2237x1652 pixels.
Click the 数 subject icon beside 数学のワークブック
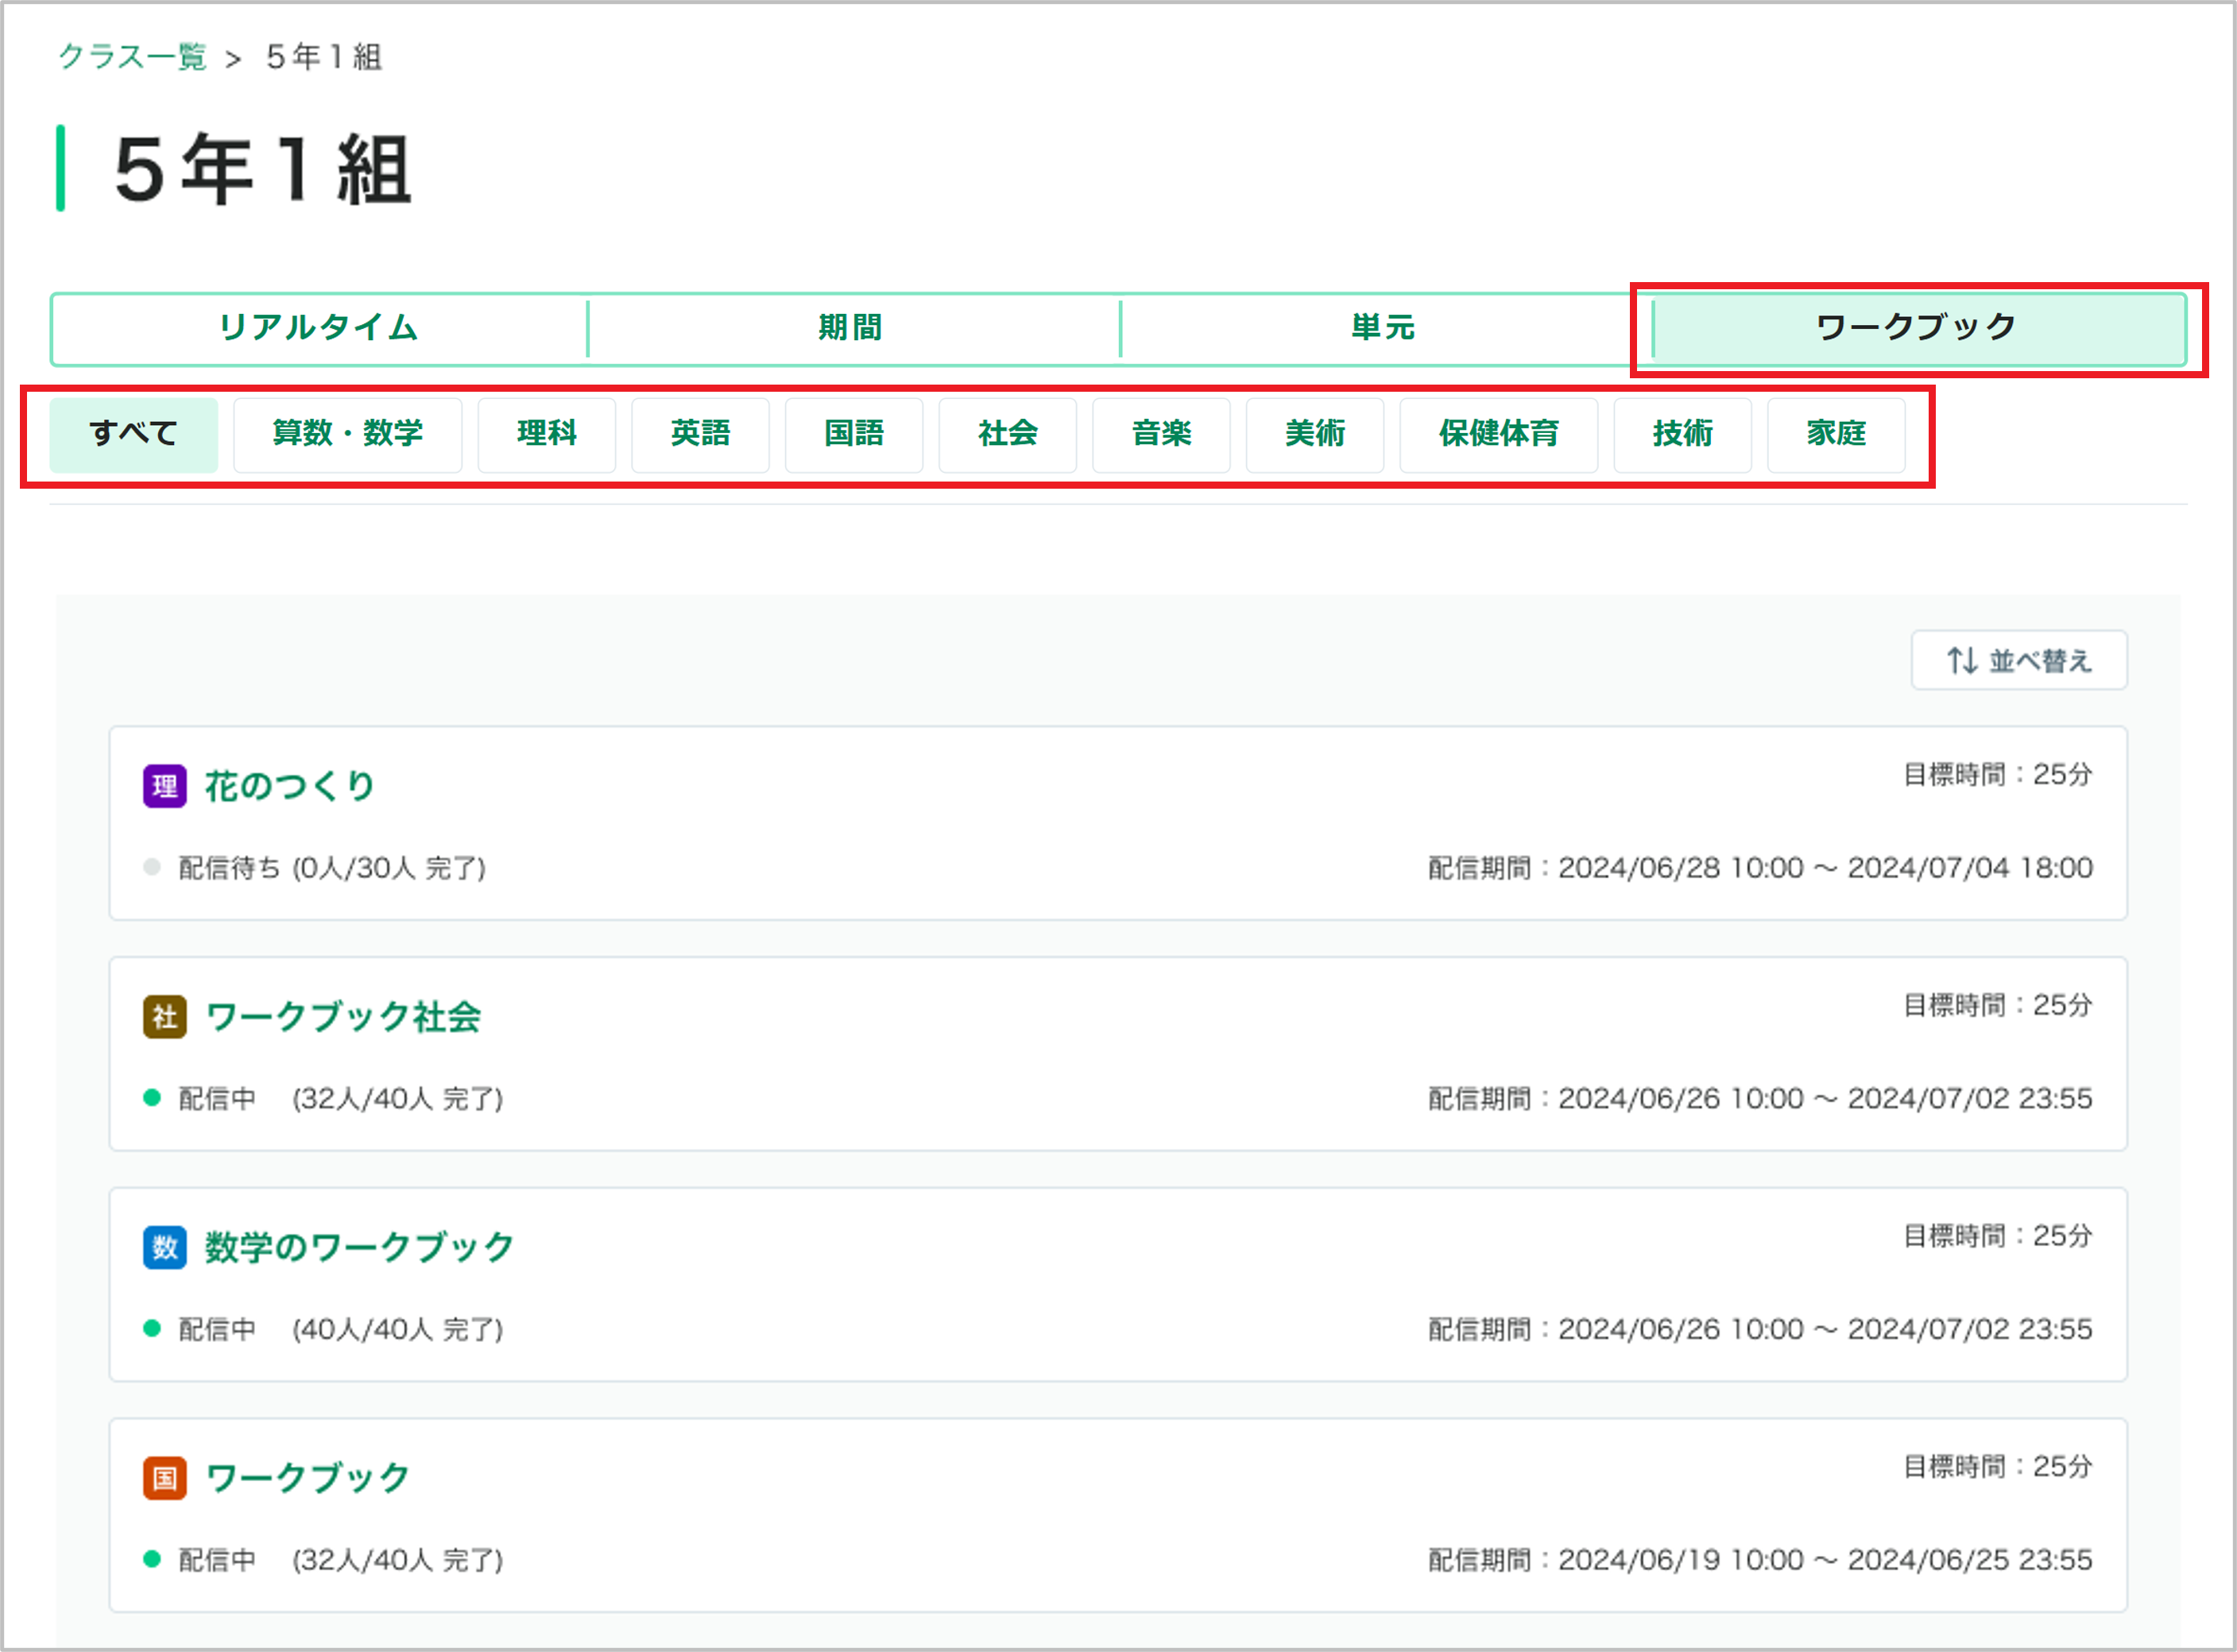(x=165, y=1247)
